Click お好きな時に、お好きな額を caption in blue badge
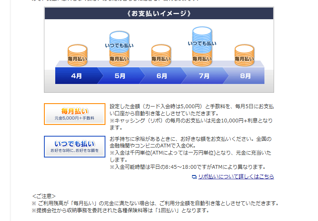The height and width of the screenshot is (221, 318). tap(74, 150)
